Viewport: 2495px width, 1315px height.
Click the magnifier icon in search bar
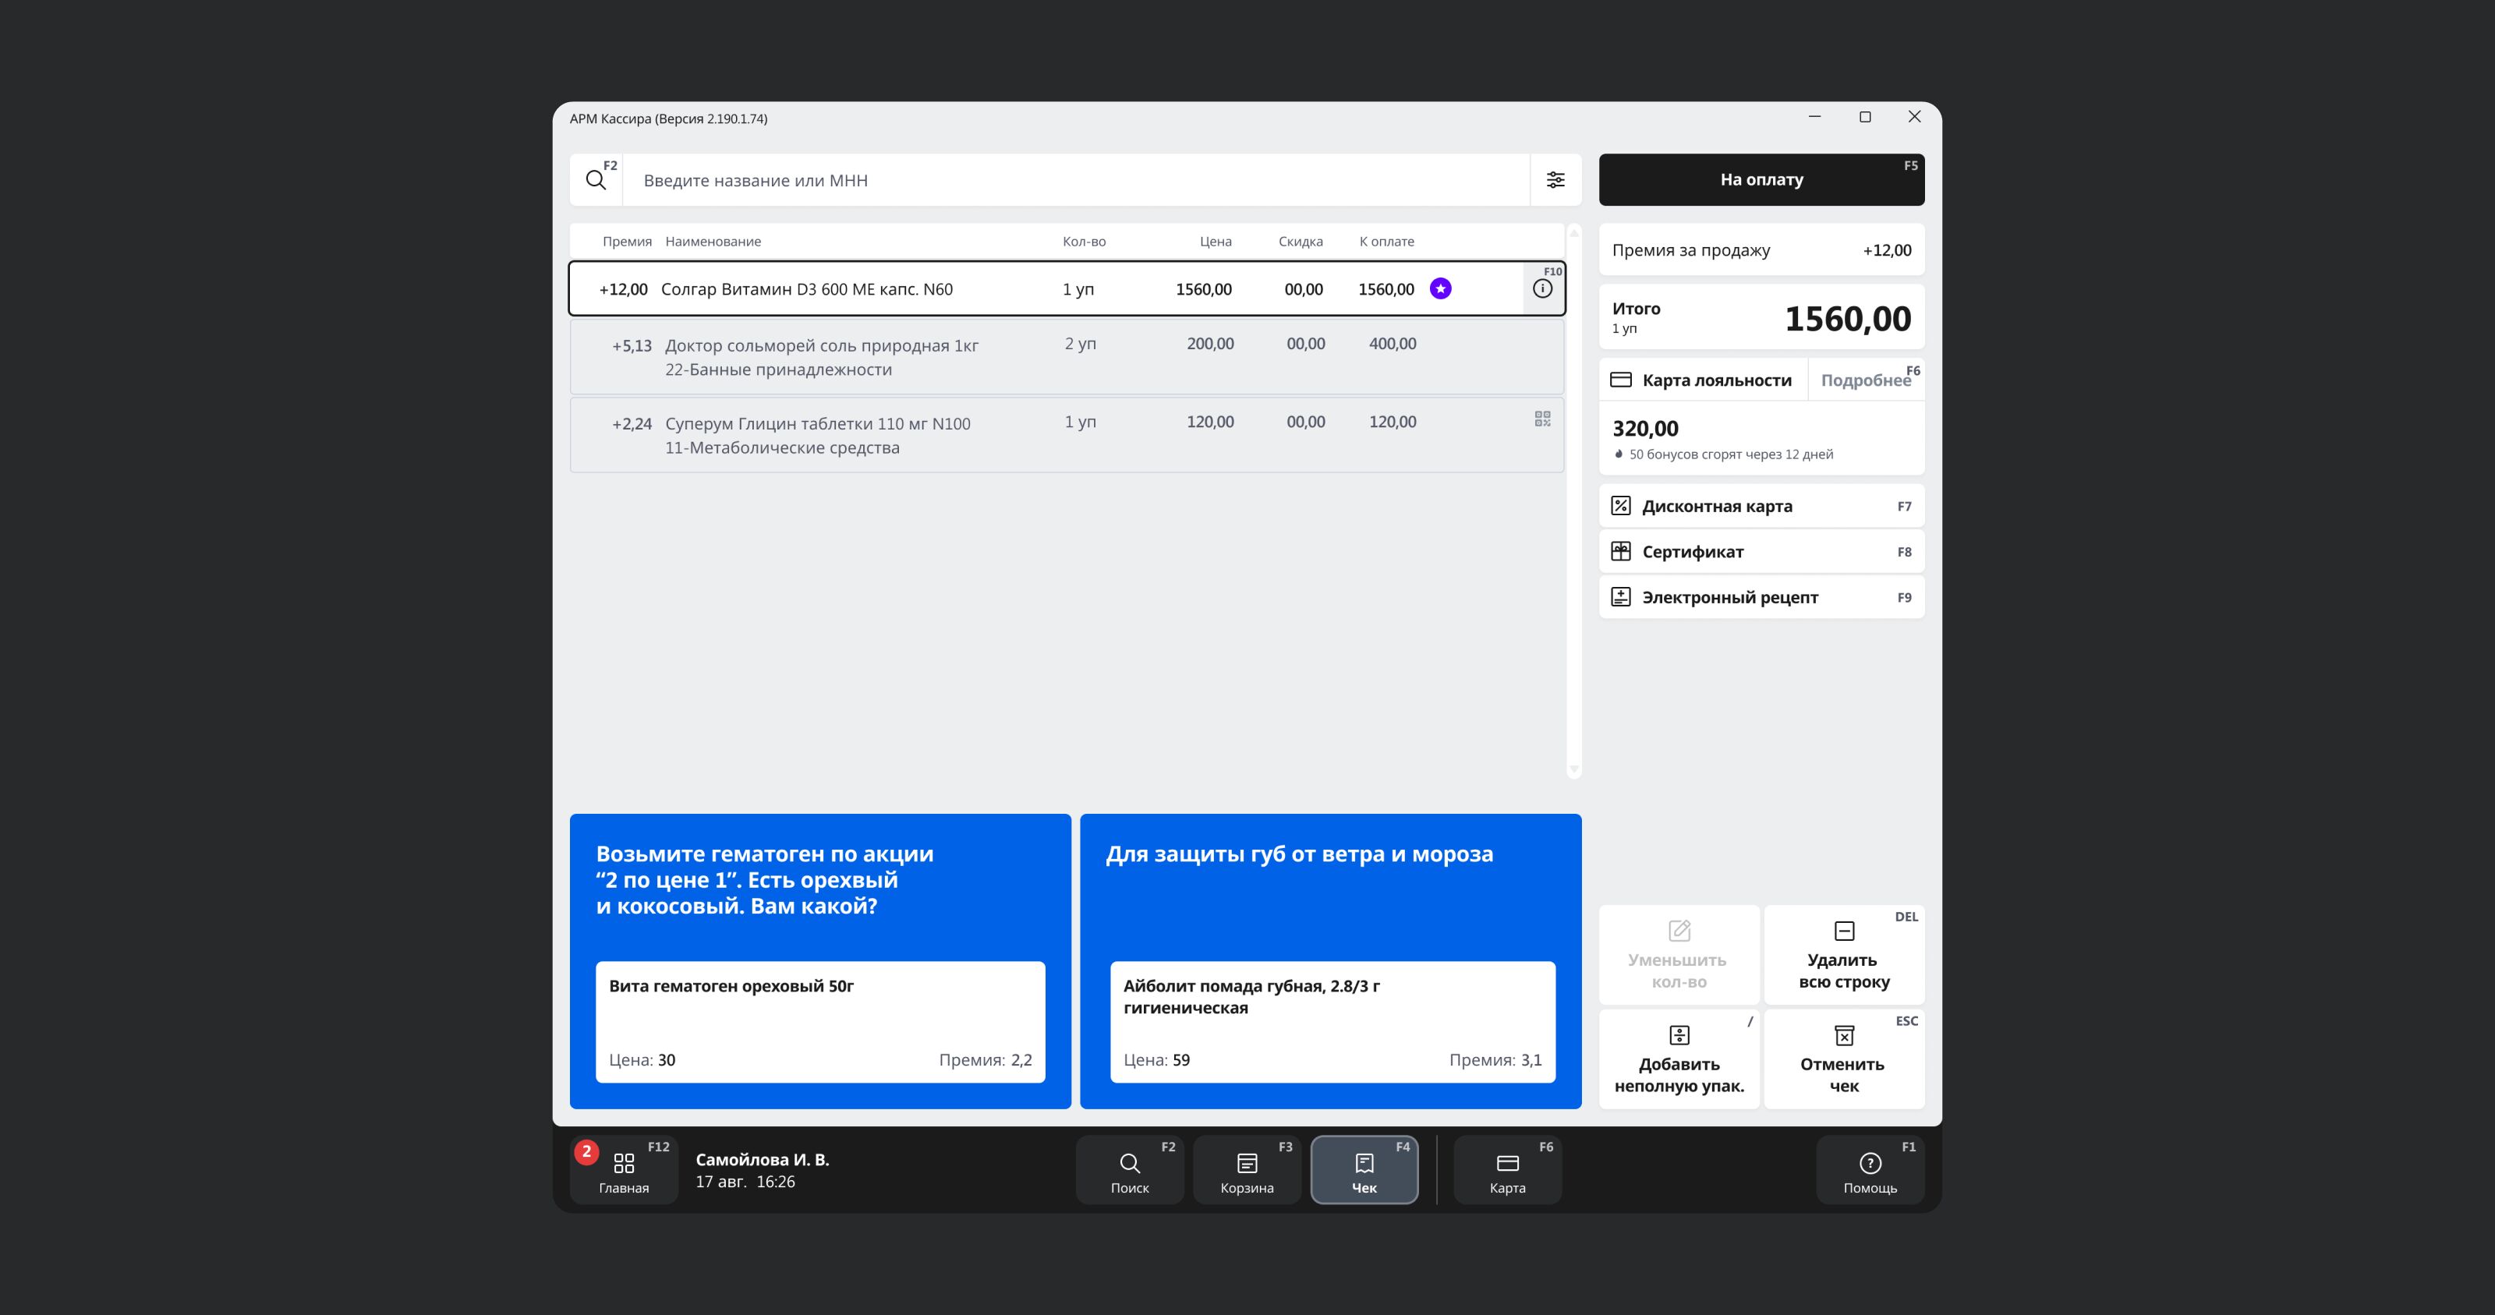(x=596, y=180)
